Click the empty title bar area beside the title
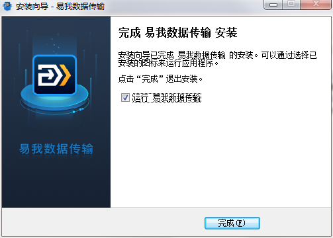The height and width of the screenshot is (238, 333). [x=183, y=6]
